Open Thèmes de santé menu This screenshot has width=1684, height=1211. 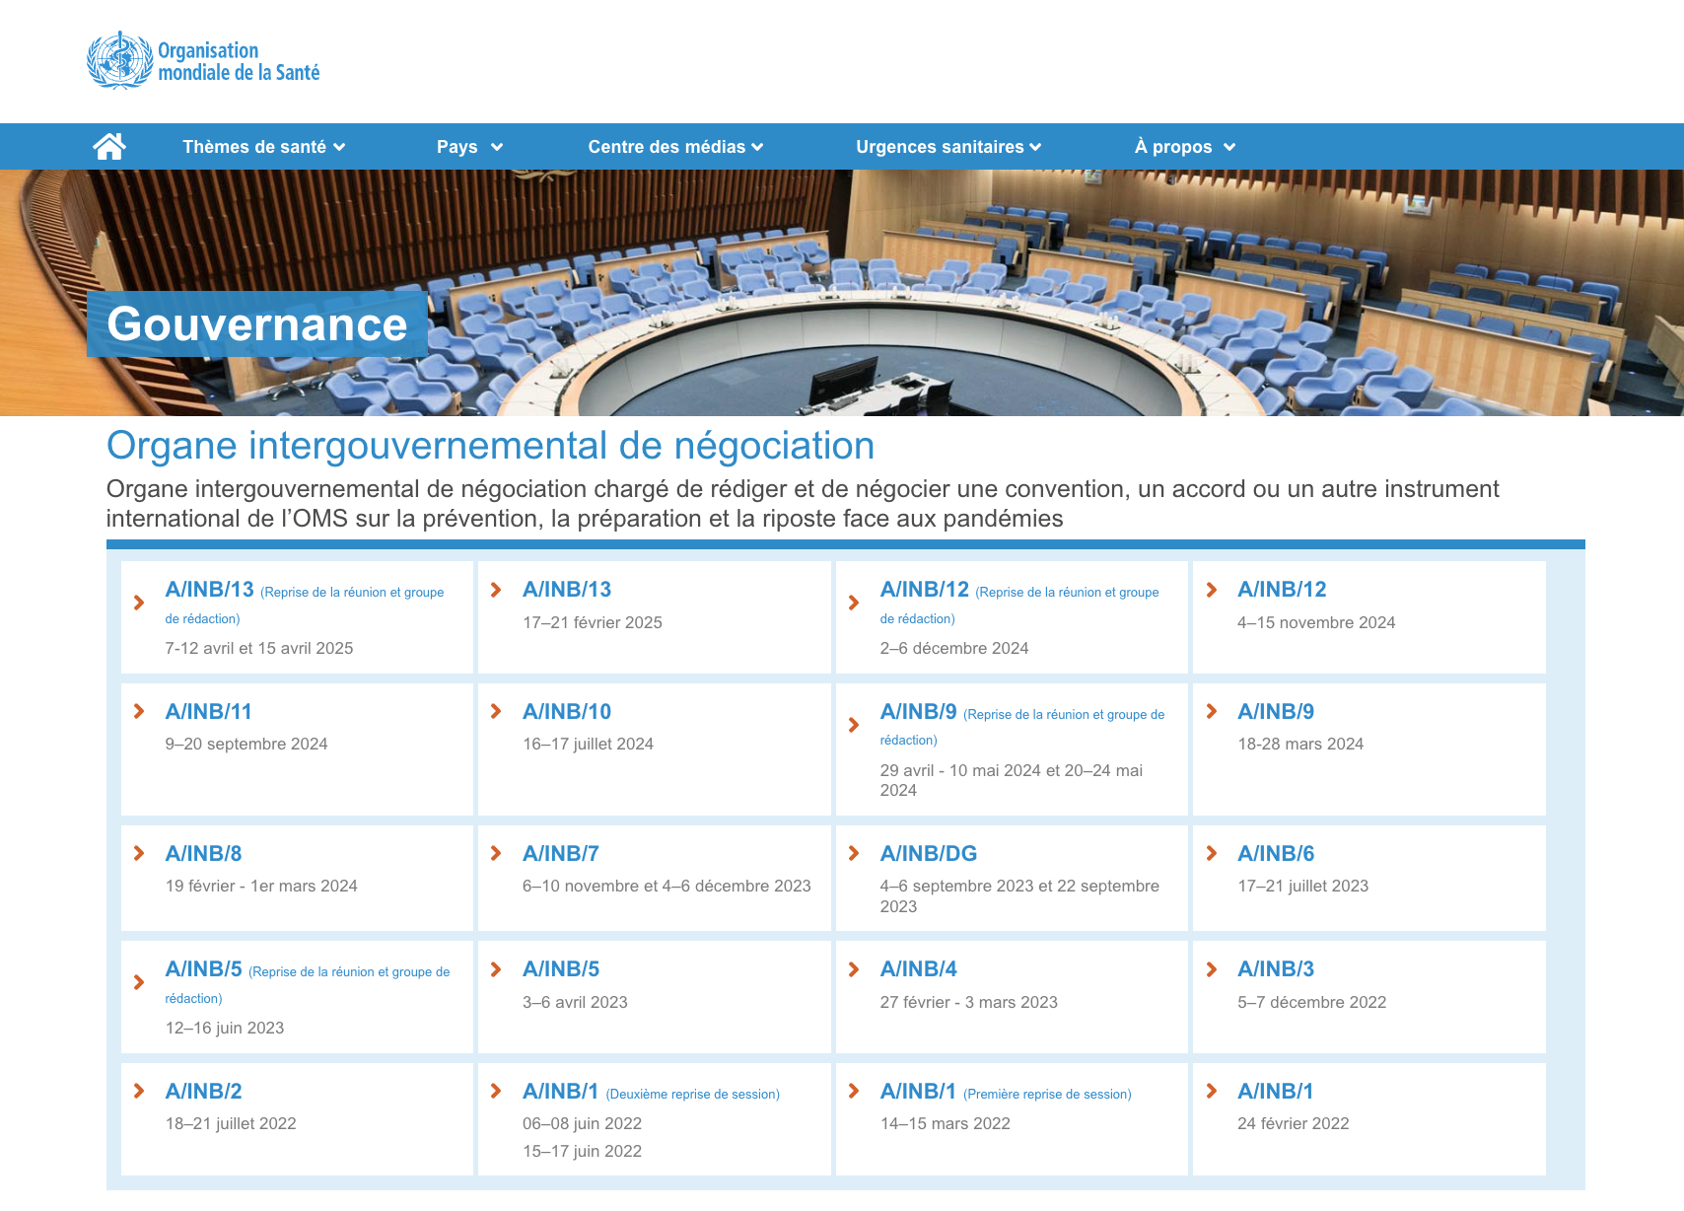[254, 147]
